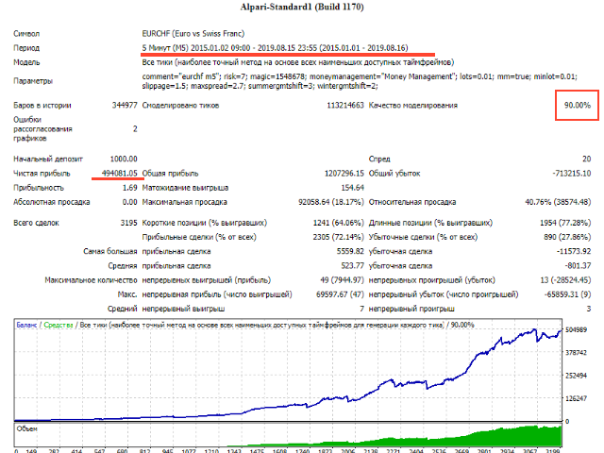This screenshot has width=604, height=453.
Task: Click the parameters text starting with comment="eurchf m5"
Action: pos(360,81)
